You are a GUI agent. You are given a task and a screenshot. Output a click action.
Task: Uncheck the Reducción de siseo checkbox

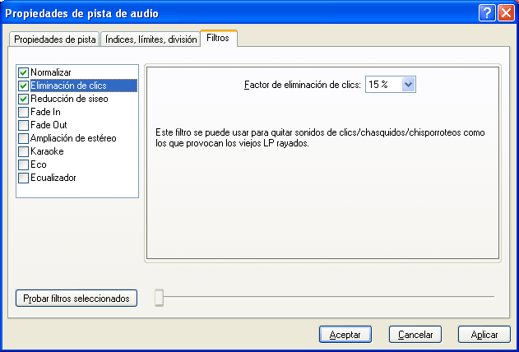(x=24, y=99)
